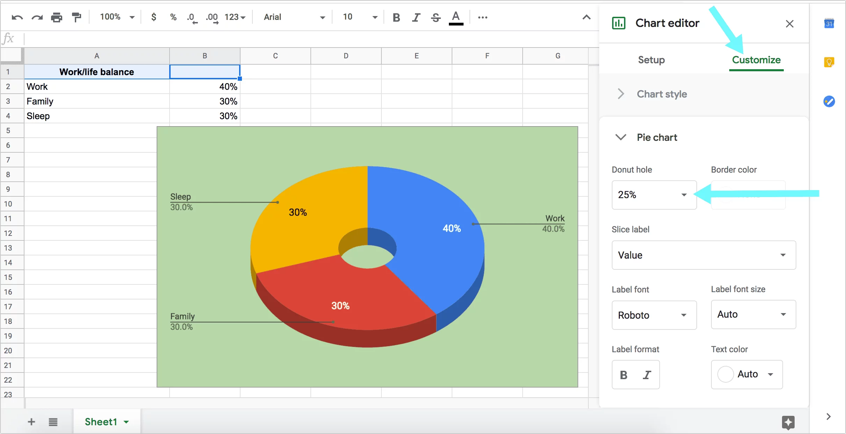The width and height of the screenshot is (846, 434).
Task: Open the text color picker
Action: pos(456,17)
